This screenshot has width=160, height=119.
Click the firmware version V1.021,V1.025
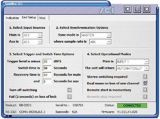[x=127, y=112]
